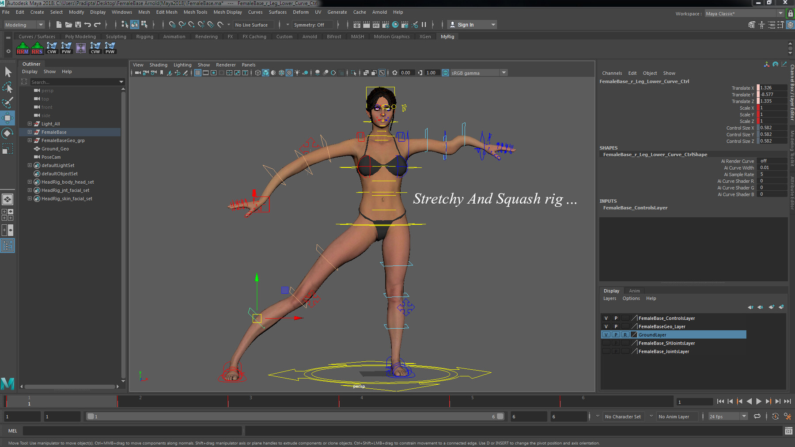Image resolution: width=795 pixels, height=447 pixels.
Task: Click the R reference toggle on GroundLayer
Action: (x=625, y=334)
